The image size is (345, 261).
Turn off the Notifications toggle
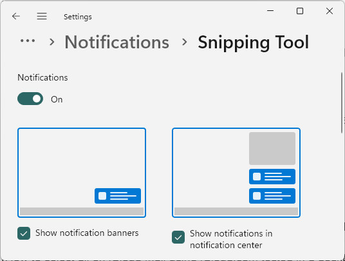tap(30, 99)
